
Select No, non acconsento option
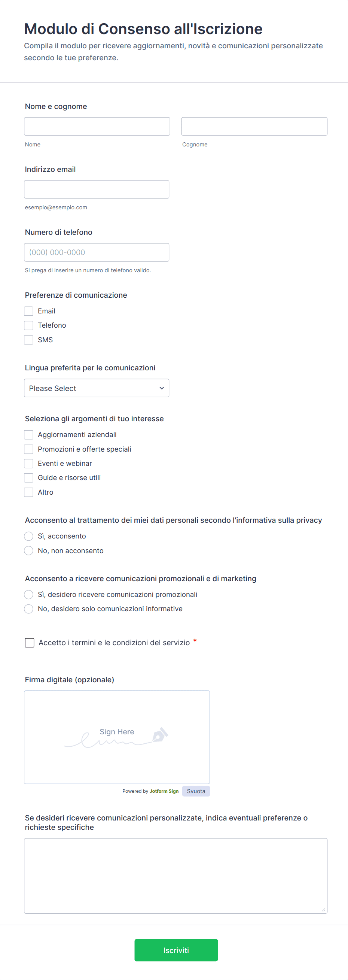(29, 550)
